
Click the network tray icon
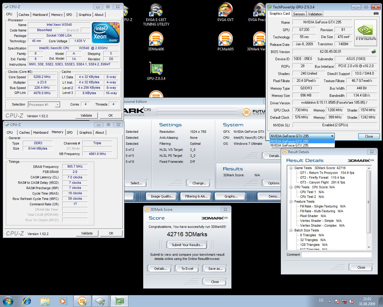coord(344,302)
